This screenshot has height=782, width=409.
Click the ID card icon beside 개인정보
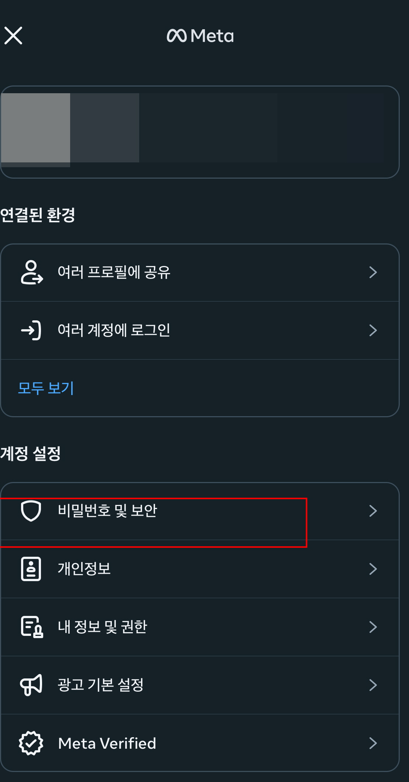click(x=31, y=569)
